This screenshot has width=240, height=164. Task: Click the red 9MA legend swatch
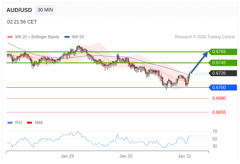(x=29, y=123)
